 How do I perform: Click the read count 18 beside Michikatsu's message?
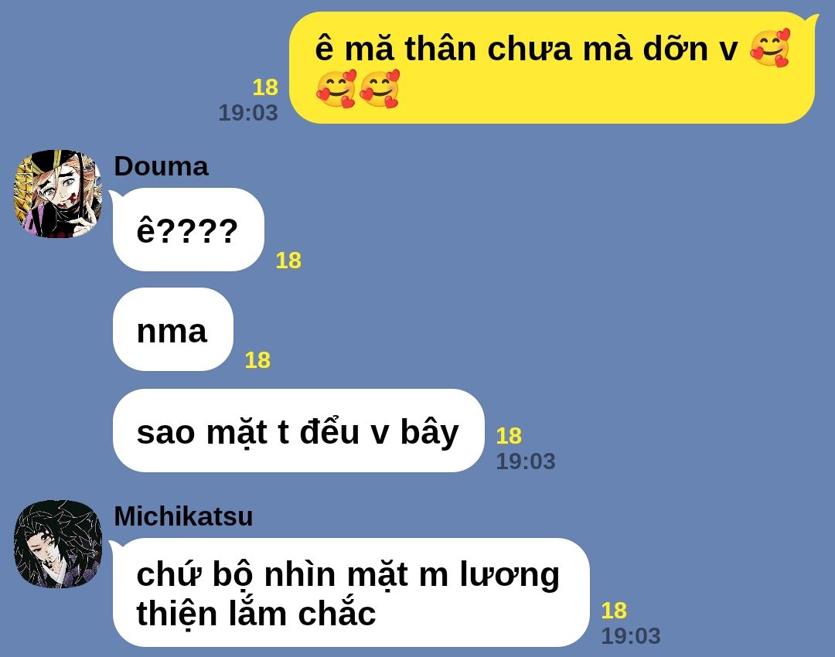pos(614,611)
